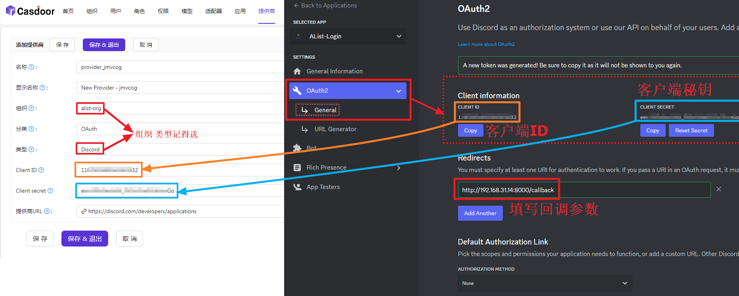The width and height of the screenshot is (739, 296).
Task: Select the URL Generator sidebar item
Action: pyautogui.click(x=335, y=129)
